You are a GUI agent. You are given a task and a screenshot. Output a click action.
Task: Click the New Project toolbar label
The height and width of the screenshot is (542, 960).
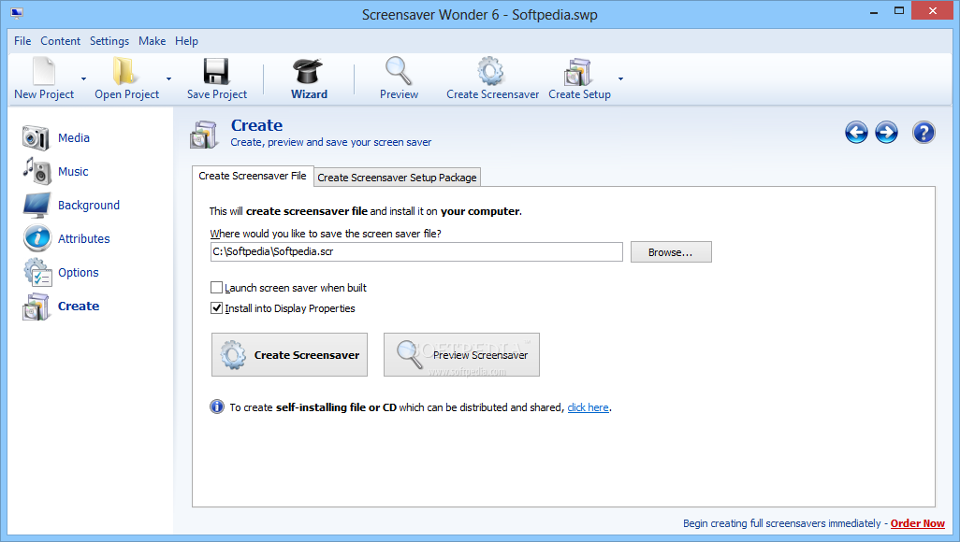pos(44,94)
